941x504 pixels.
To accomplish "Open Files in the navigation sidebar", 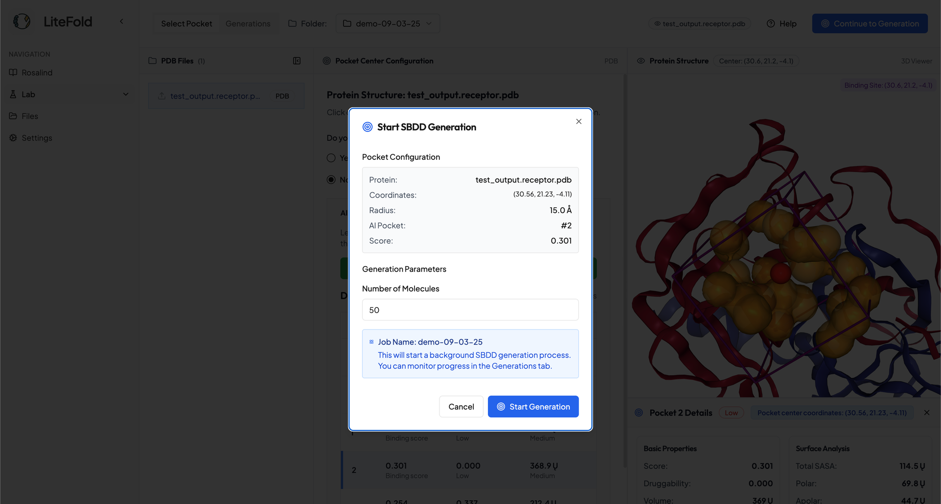I will [30, 116].
